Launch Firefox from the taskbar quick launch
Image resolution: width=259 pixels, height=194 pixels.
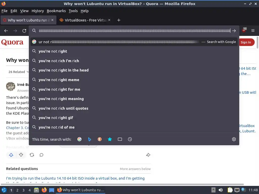click(44, 190)
